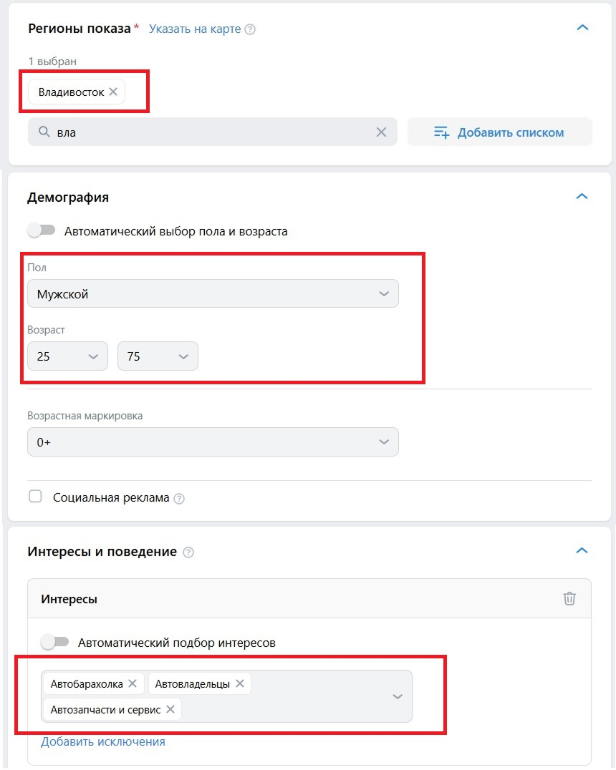
Task: Open the maximum age dropdown showing 75
Action: [158, 356]
